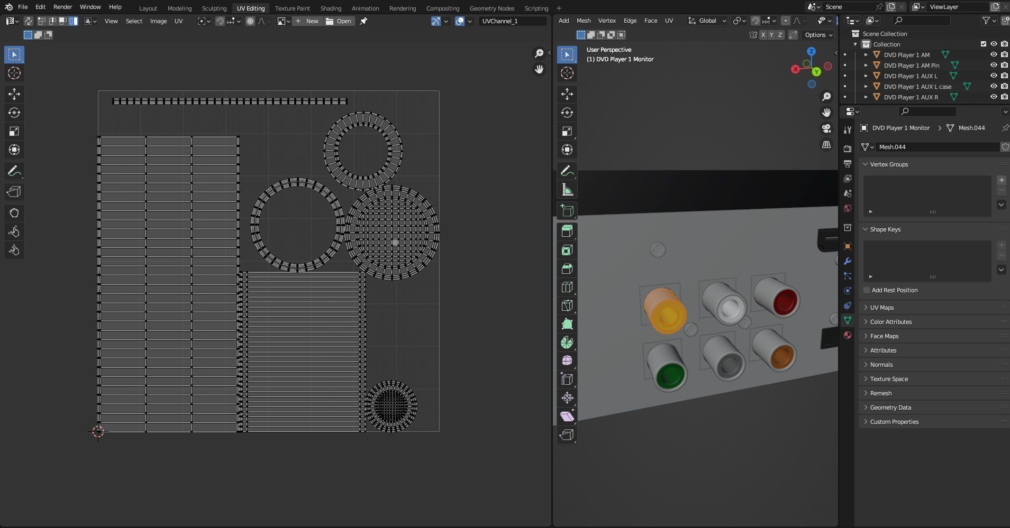The image size is (1010, 528).
Task: Select the Move tool in UV editor
Action: tap(14, 94)
